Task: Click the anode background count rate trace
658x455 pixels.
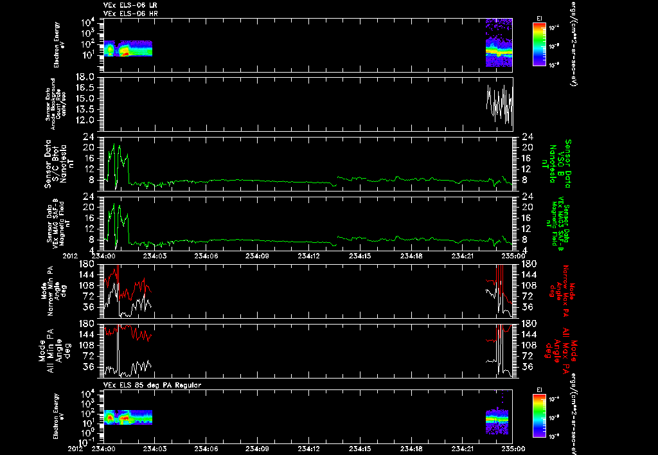Action: (x=499, y=105)
